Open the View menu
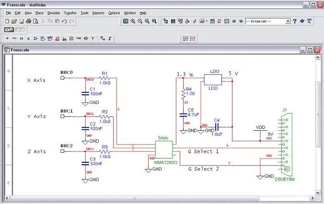324x204 pixels. pos(28,13)
